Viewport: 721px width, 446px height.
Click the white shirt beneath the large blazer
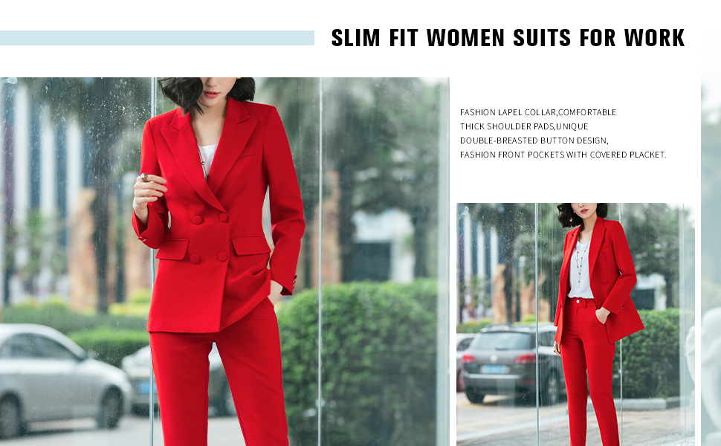coord(208,158)
